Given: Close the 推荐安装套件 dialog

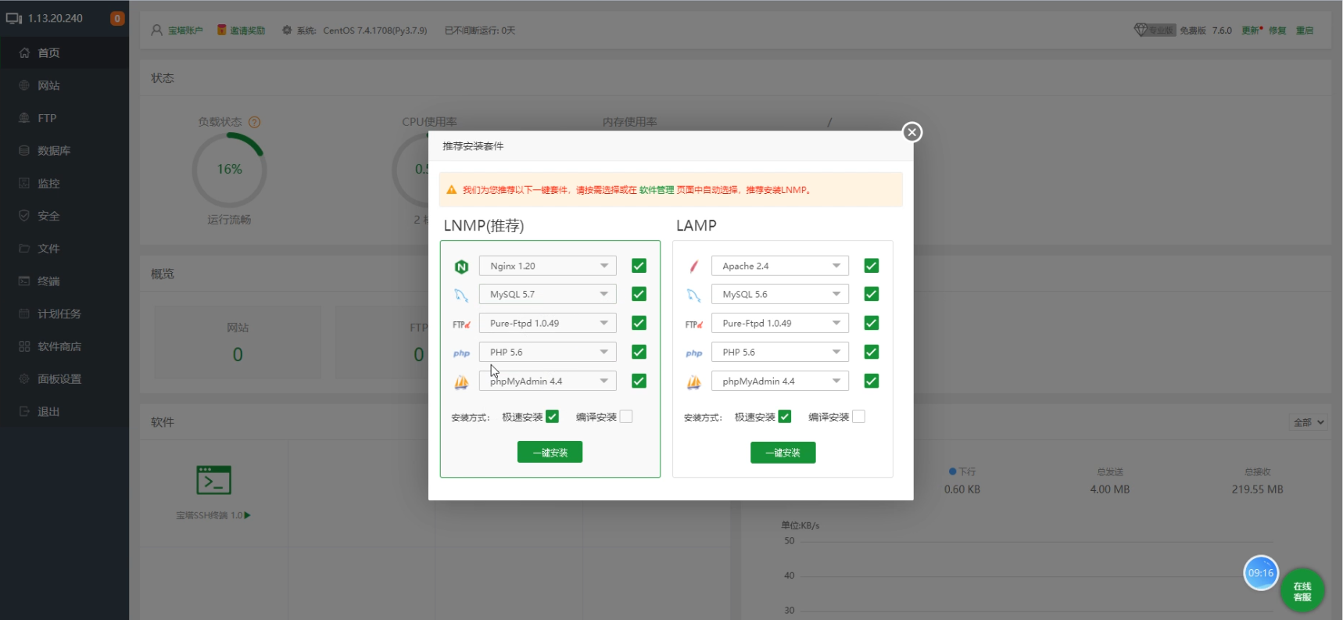Looking at the screenshot, I should click(x=911, y=132).
